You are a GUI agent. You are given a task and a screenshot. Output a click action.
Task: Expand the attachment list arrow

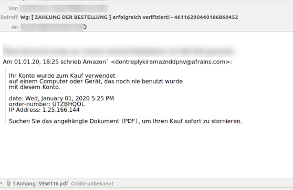pyautogui.click(x=1, y=183)
